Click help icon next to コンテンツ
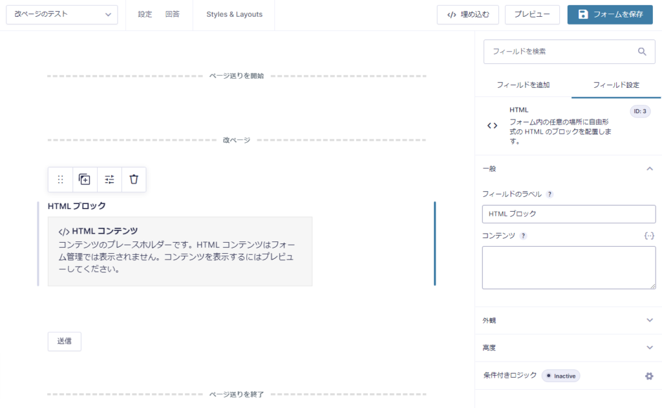 523,236
